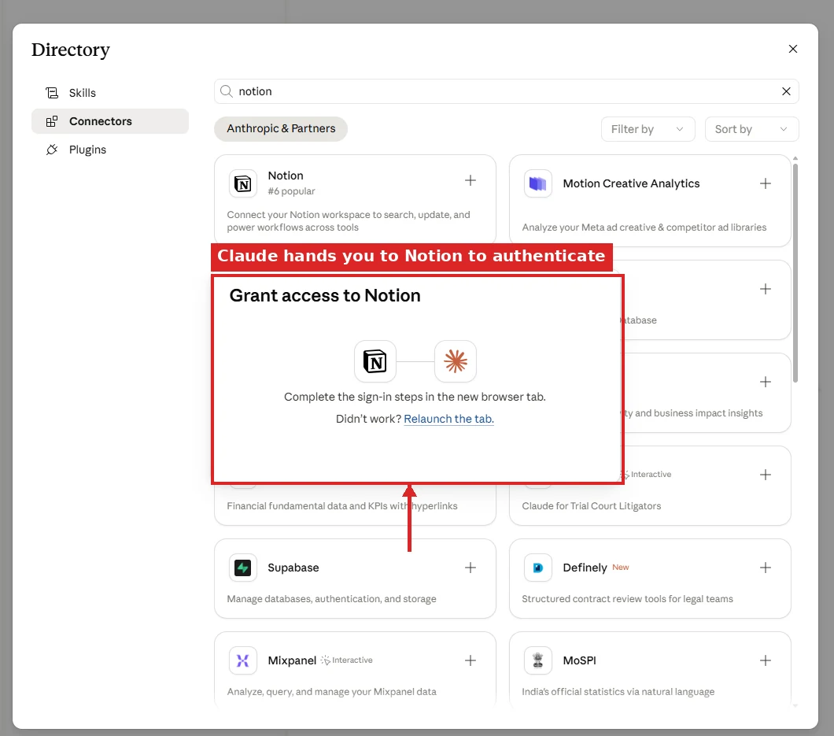Screen dimensions: 834x736
Task: Add the Definely connector
Action: tap(765, 568)
